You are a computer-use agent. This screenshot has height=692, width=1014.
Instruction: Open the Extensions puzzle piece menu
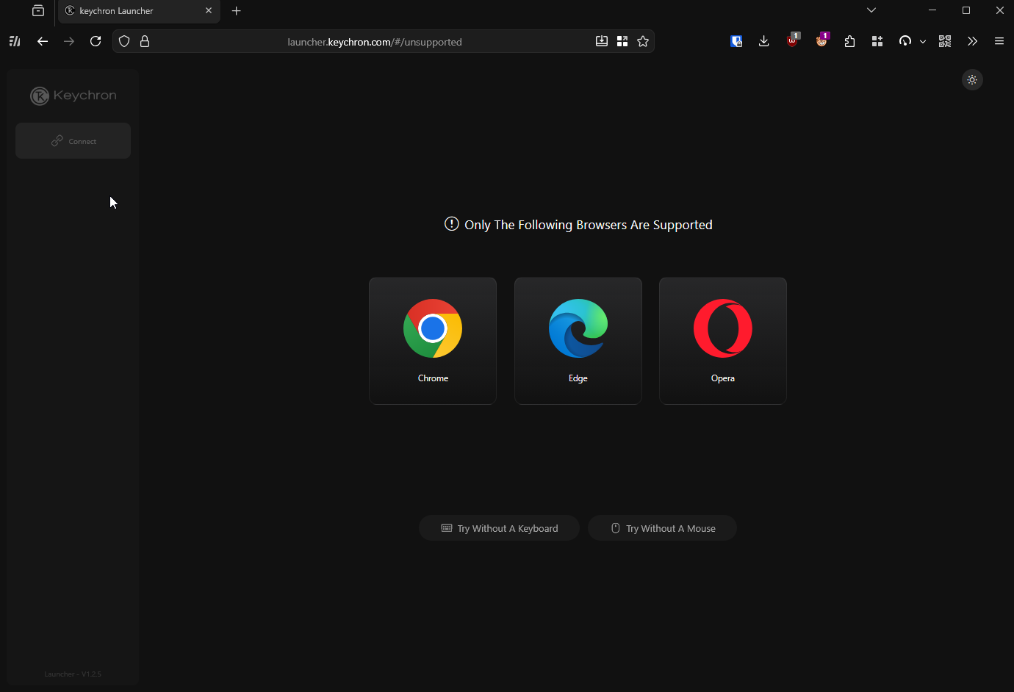tap(849, 41)
